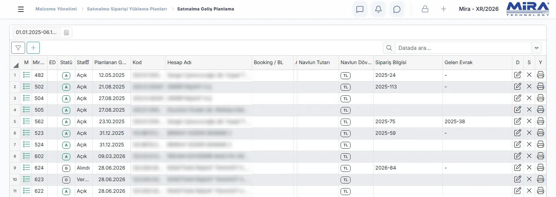
Task: Click the Navlun Tutarı column header
Action: [x=318, y=62]
